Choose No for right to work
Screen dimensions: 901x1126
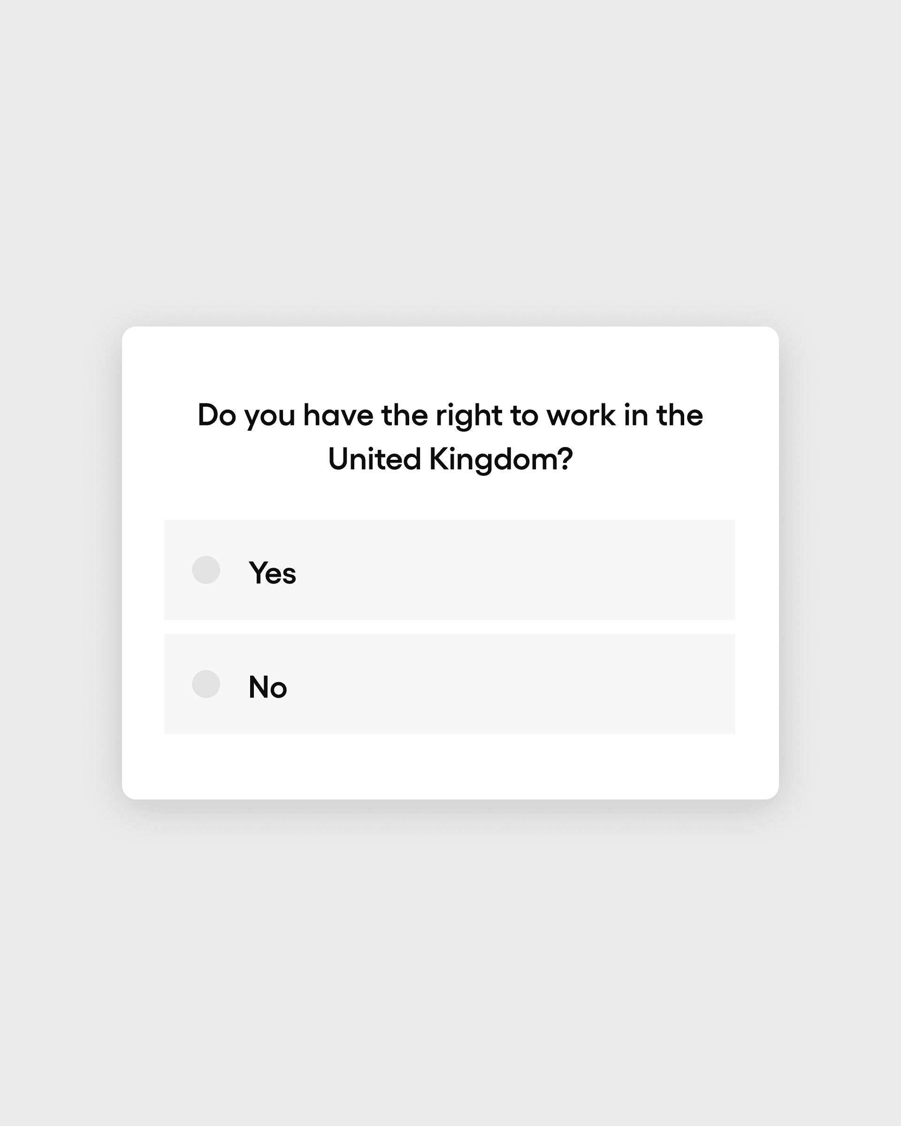coord(206,684)
